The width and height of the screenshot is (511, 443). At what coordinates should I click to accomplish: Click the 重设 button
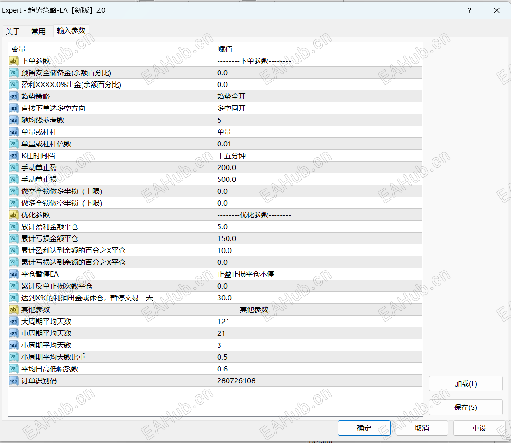pos(479,428)
